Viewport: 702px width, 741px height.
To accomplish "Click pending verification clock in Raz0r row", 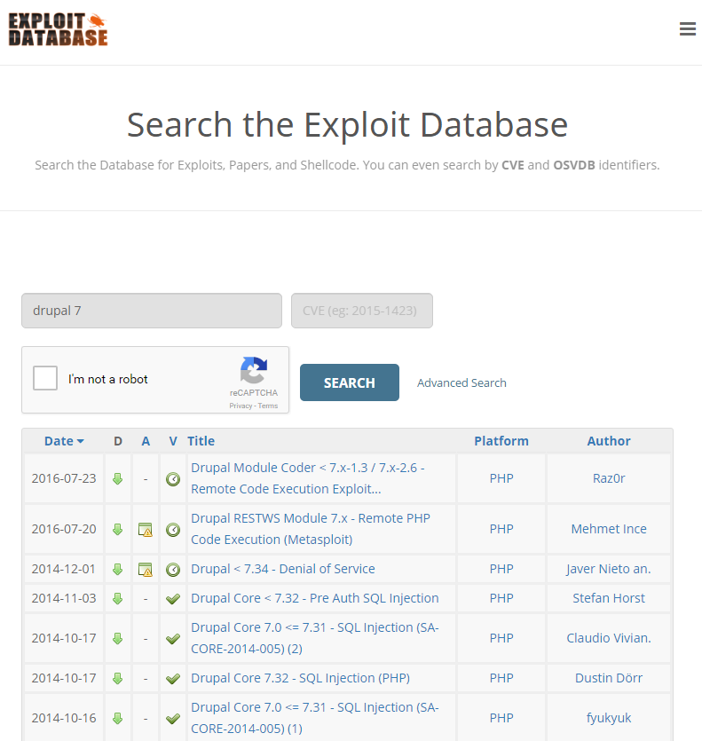I will point(173,479).
